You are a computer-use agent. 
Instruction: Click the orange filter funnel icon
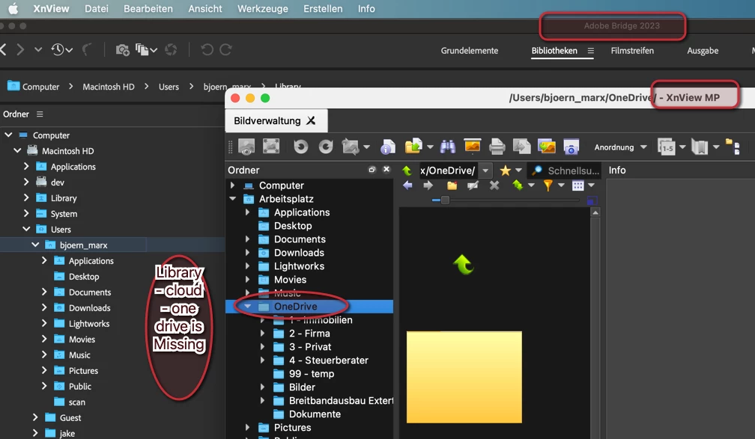point(548,185)
